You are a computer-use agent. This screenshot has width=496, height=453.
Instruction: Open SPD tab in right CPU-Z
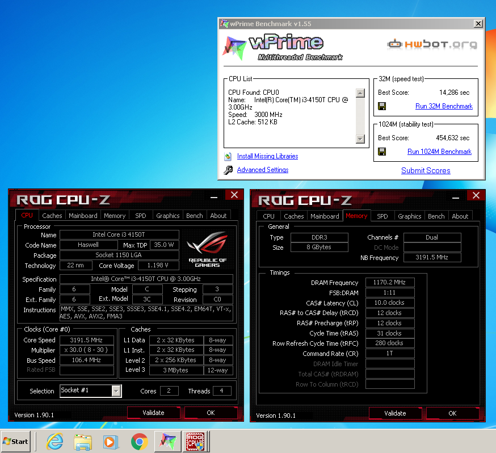(x=382, y=216)
